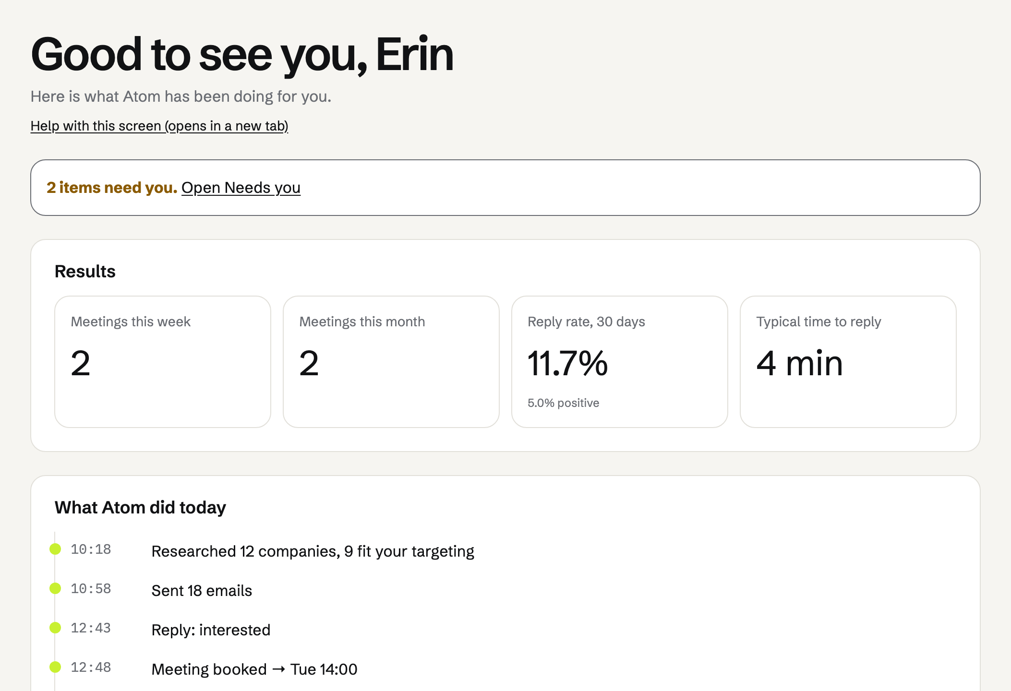This screenshot has width=1011, height=691.
Task: Click the '5.0% positive' text
Action: tap(563, 403)
